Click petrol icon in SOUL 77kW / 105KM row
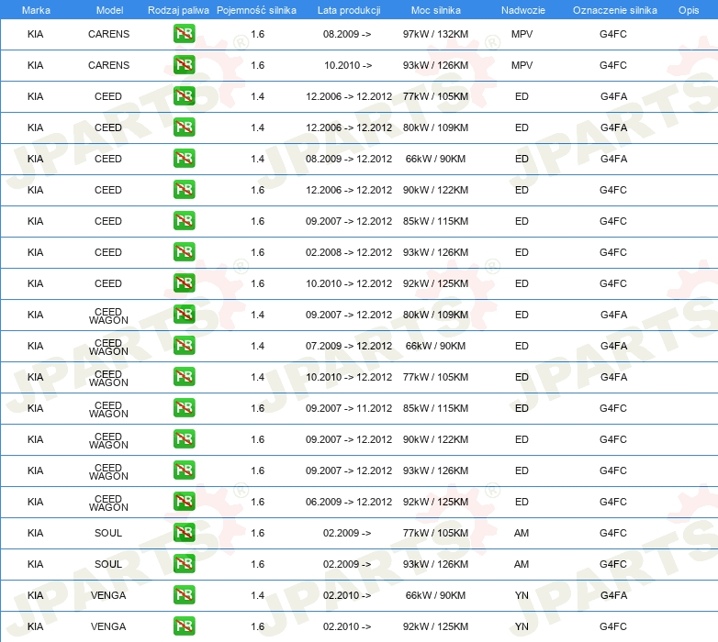The height and width of the screenshot is (642, 718). (184, 533)
